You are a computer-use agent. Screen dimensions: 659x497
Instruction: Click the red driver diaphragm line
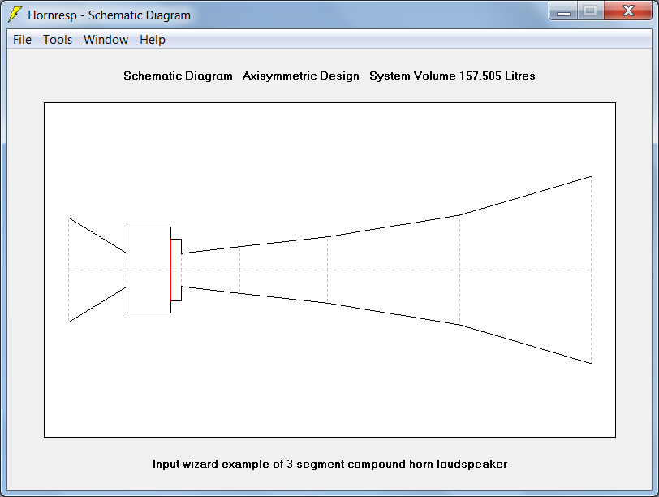pyautogui.click(x=171, y=270)
